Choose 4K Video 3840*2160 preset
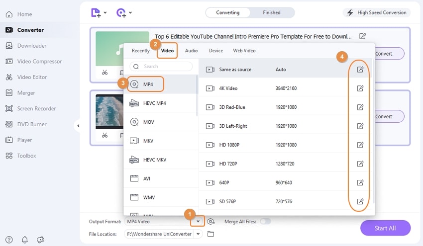The image size is (423, 246). [x=286, y=88]
